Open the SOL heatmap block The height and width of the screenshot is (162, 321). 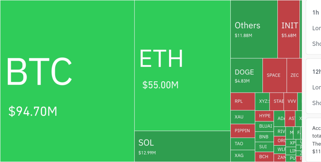[182, 146]
